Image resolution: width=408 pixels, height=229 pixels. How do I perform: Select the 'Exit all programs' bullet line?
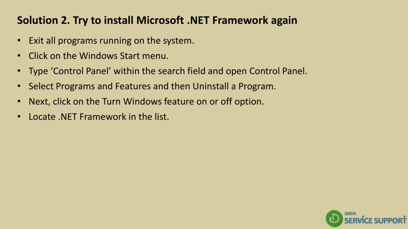pos(112,41)
